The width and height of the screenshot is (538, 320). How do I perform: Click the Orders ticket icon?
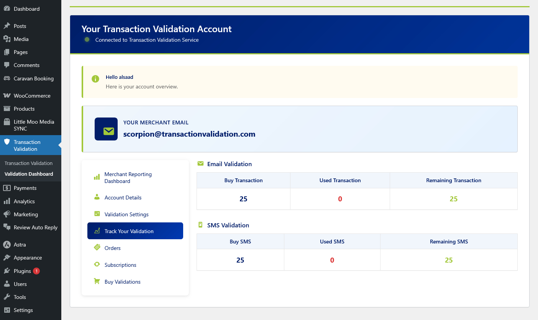tap(97, 248)
